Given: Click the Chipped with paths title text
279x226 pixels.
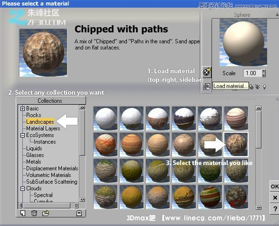Looking at the screenshot, I should pos(121,29).
